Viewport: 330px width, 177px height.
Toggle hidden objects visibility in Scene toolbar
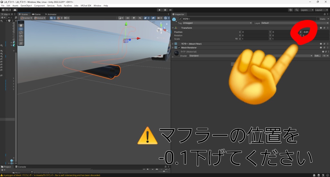point(153,18)
